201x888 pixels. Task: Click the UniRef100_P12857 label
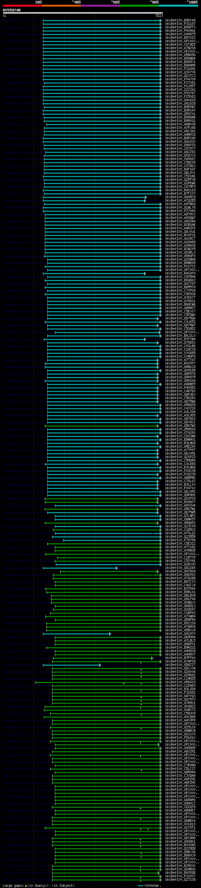pos(180,86)
